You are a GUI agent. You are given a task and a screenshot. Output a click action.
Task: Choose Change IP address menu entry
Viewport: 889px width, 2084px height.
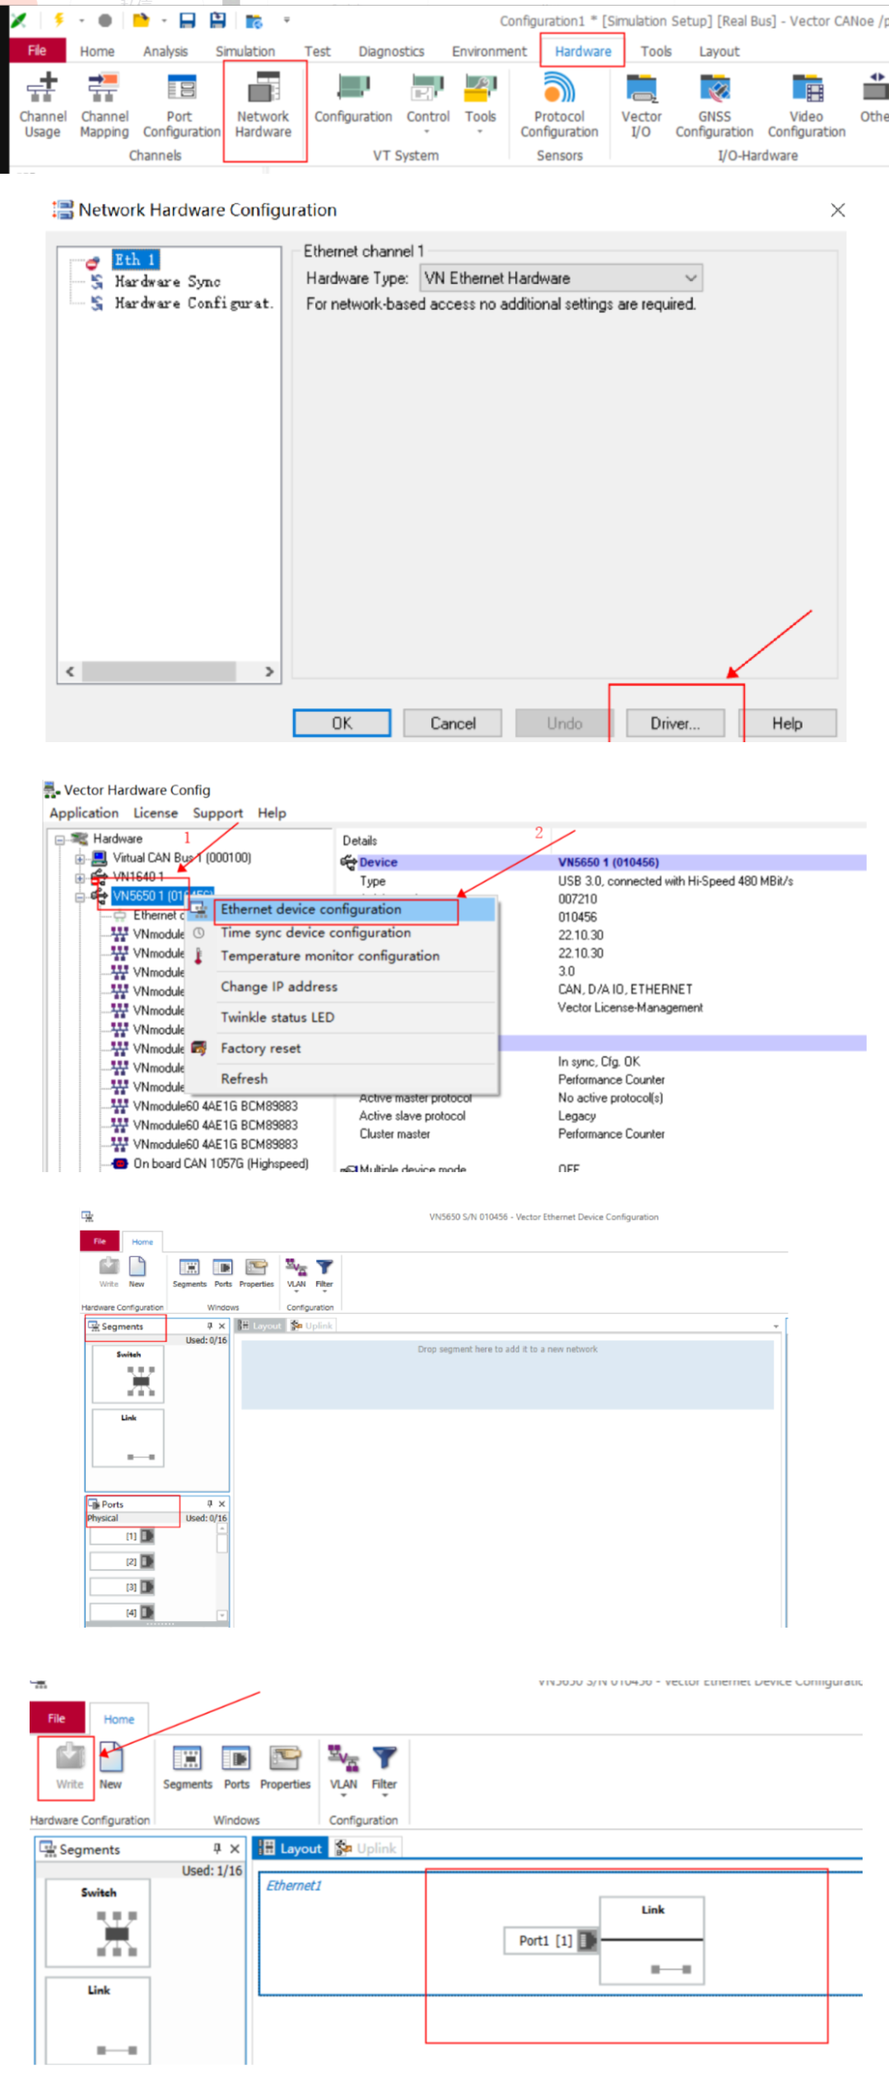278,987
